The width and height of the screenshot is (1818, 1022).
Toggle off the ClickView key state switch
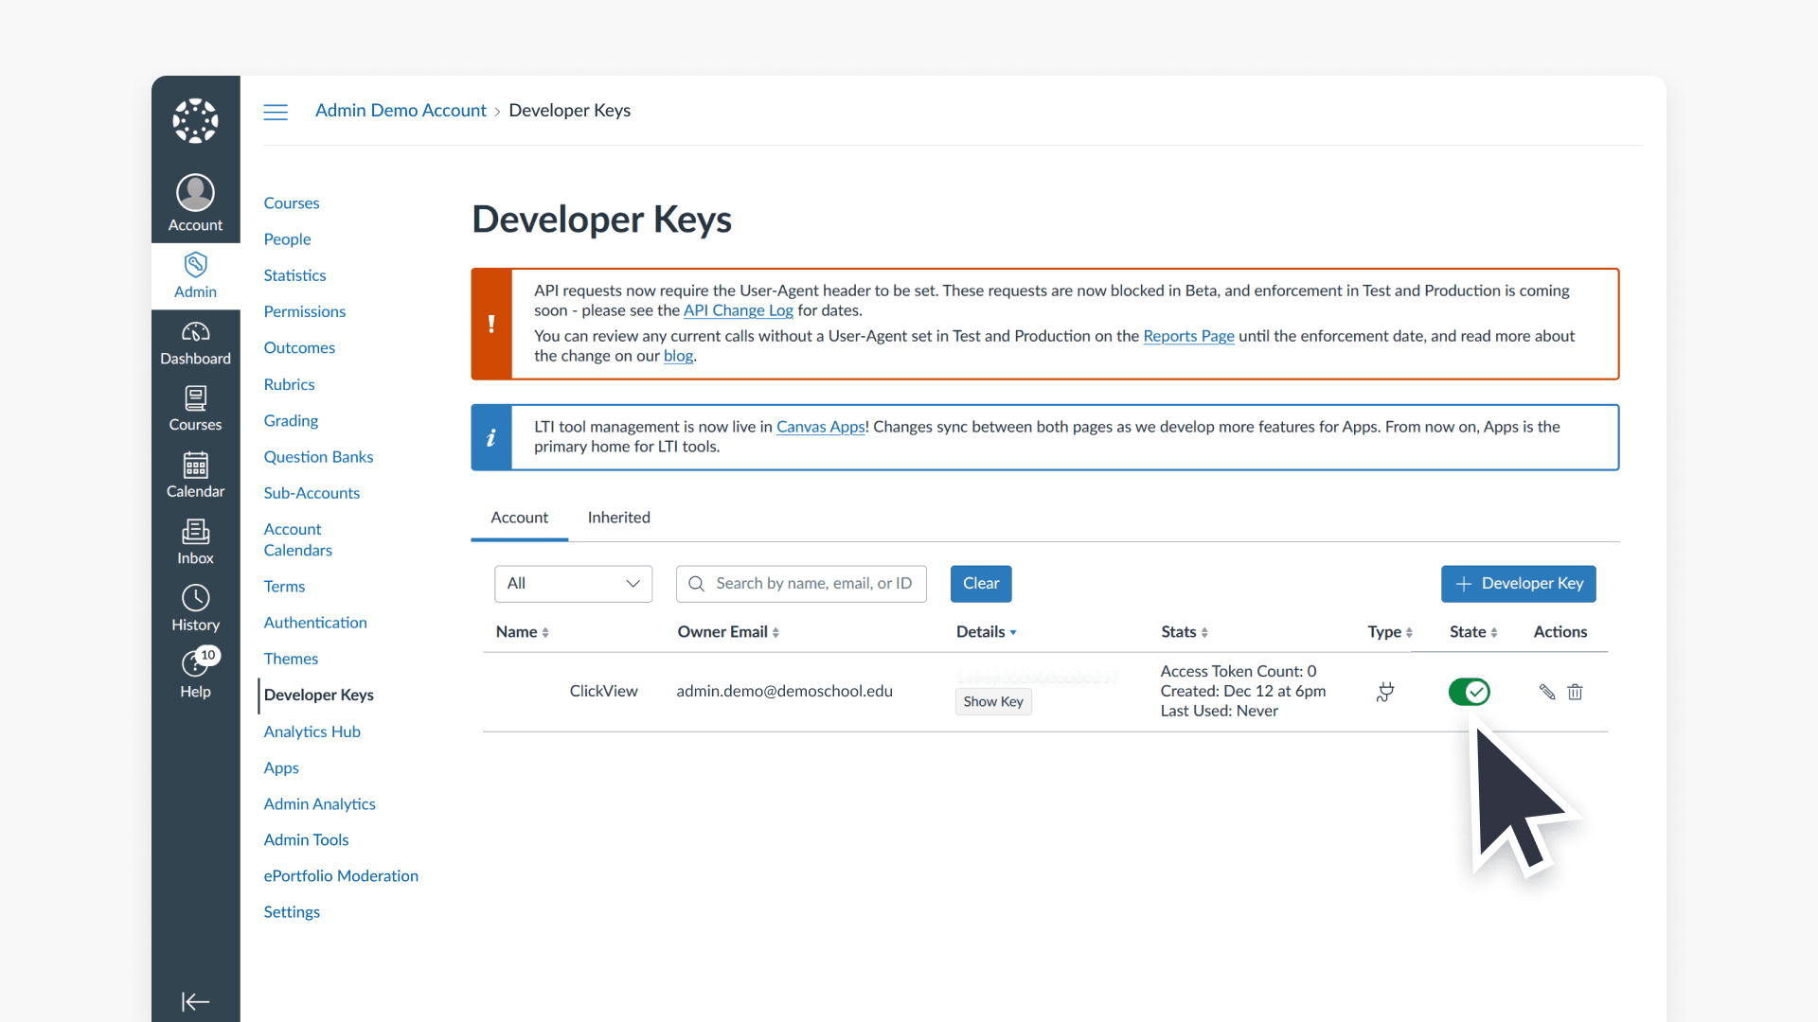click(1469, 692)
